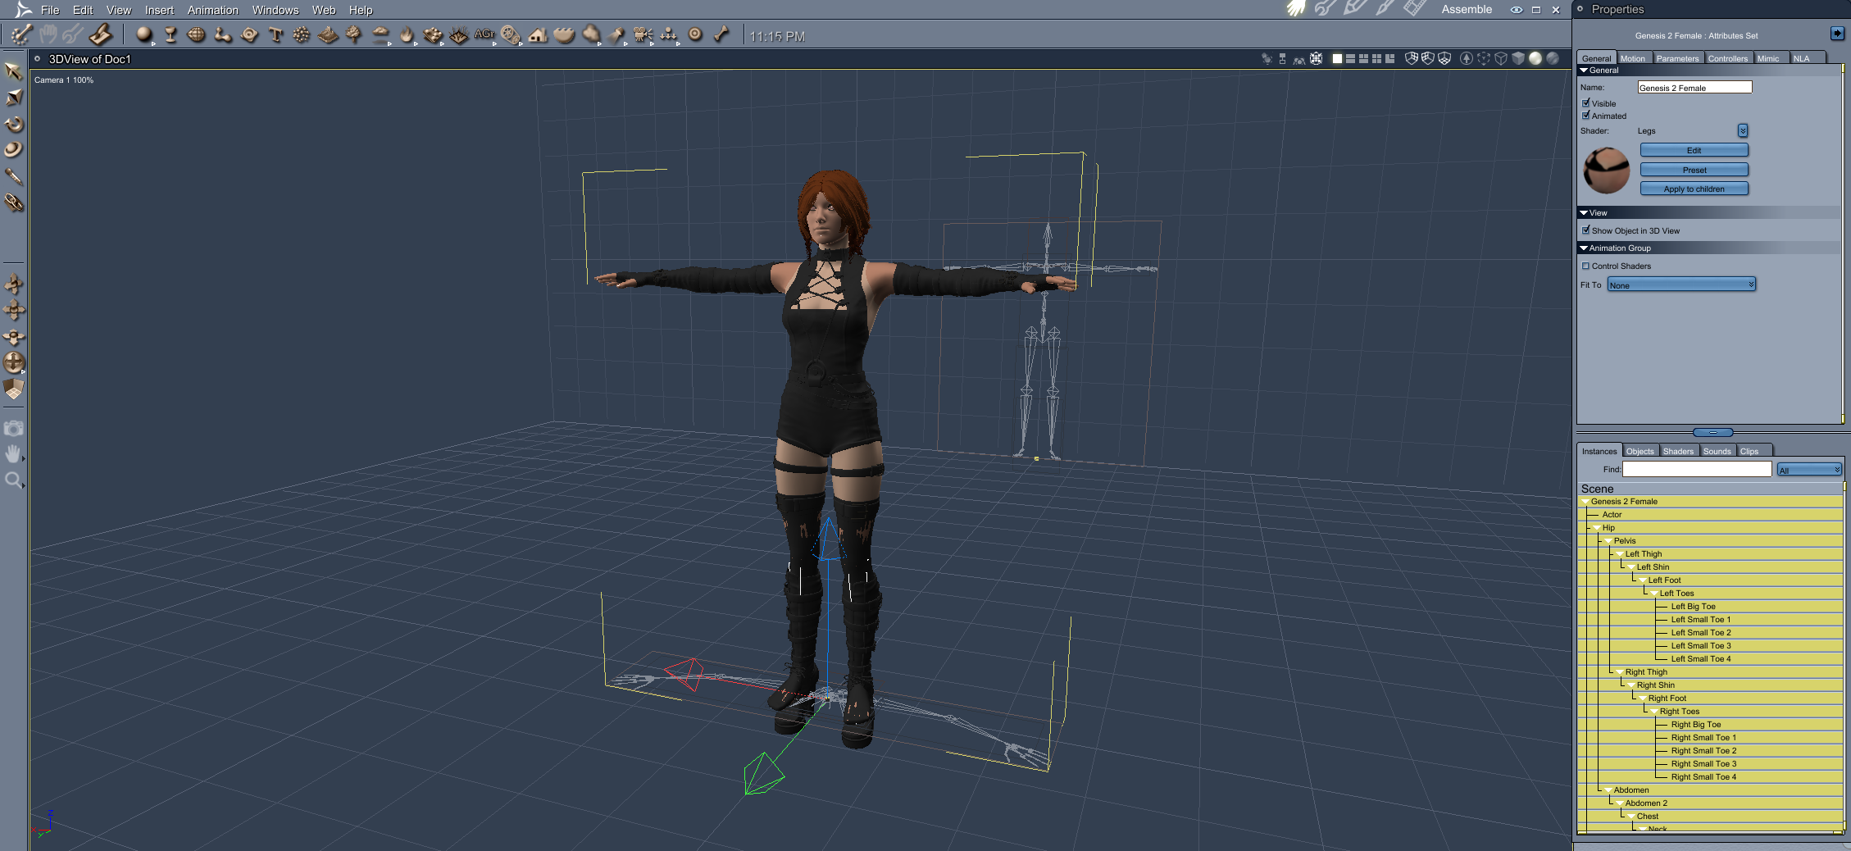Click the shader Preset button
The image size is (1851, 851).
click(1694, 170)
